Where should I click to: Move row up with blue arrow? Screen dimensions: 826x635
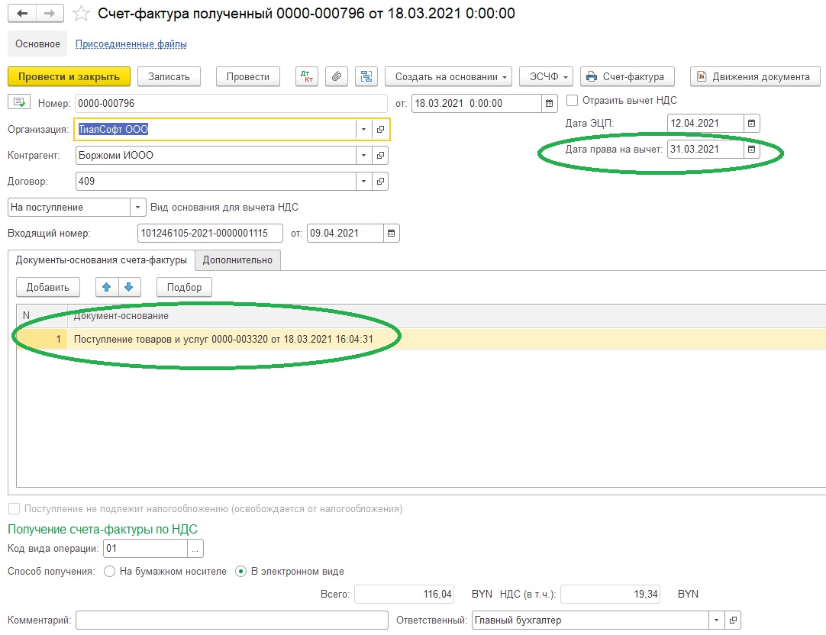click(x=107, y=287)
